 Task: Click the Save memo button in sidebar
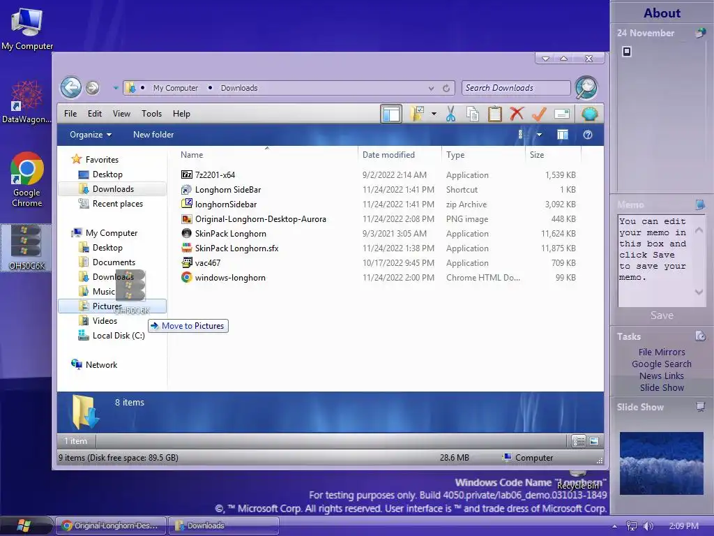pos(662,315)
